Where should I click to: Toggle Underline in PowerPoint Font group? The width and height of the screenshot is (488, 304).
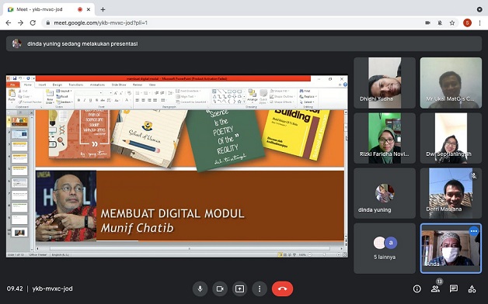tap(90, 100)
